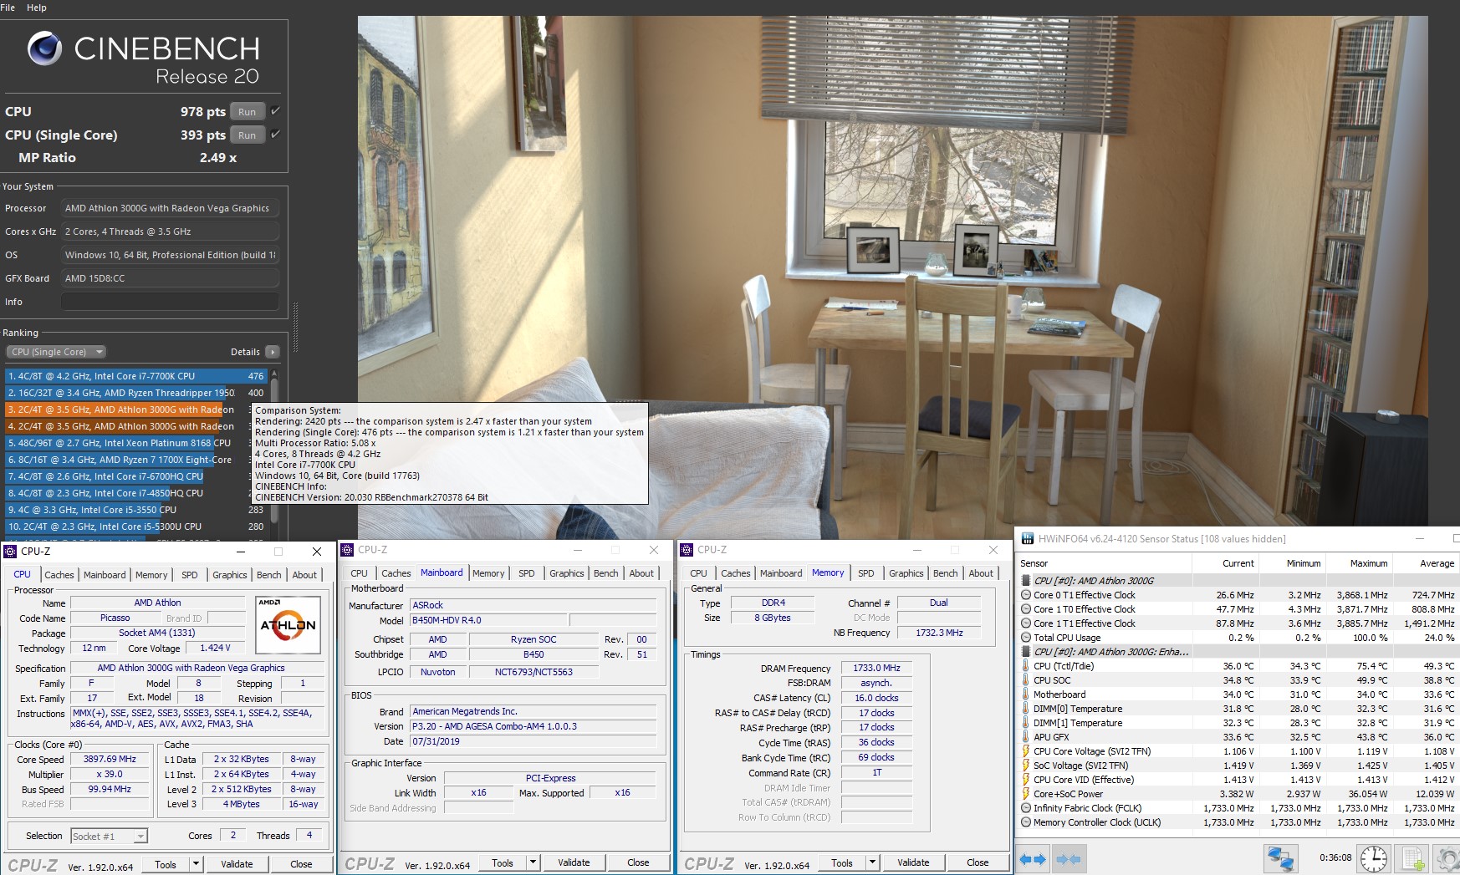Click Validate in first CPU-Z window
This screenshot has height=875, width=1460.
click(x=237, y=864)
